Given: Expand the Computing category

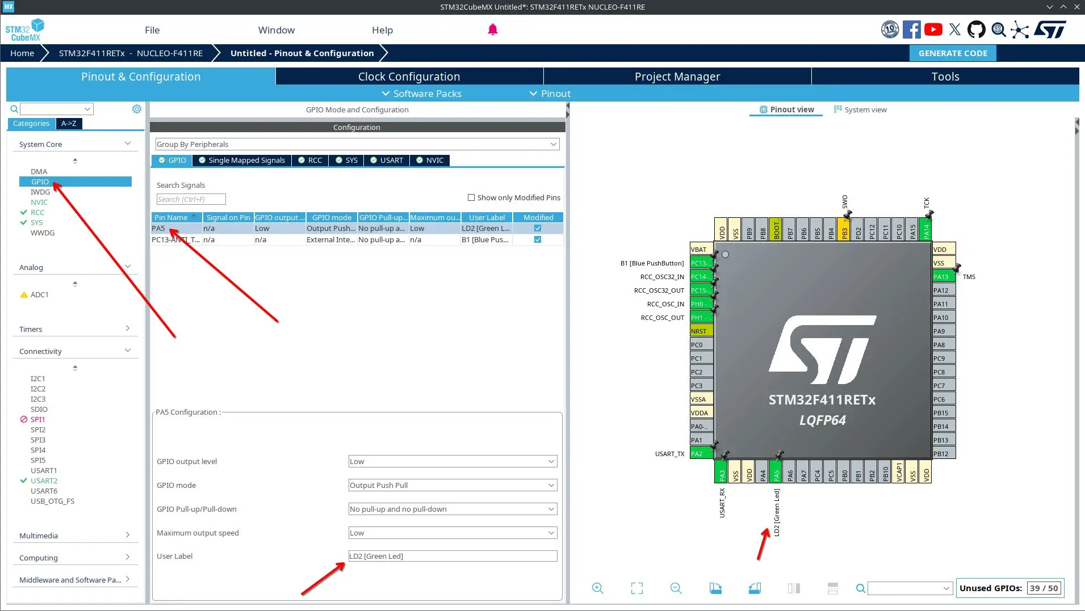Looking at the screenshot, I should coord(128,557).
